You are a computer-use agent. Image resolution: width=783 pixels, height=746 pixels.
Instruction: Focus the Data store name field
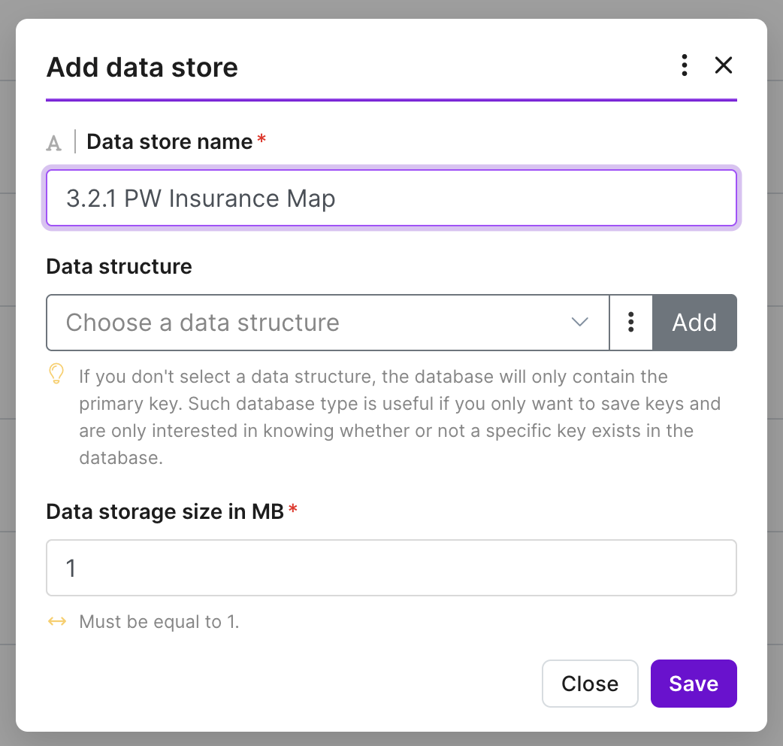391,198
